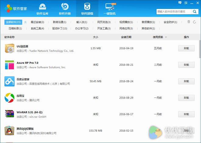Uninstall Axure RP Pro 7.0

coord(186,65)
